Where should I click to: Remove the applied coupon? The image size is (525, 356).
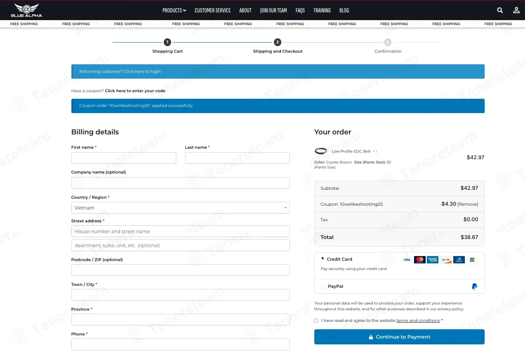click(468, 204)
